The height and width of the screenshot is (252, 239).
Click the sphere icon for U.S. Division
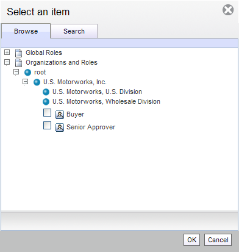tap(46, 92)
